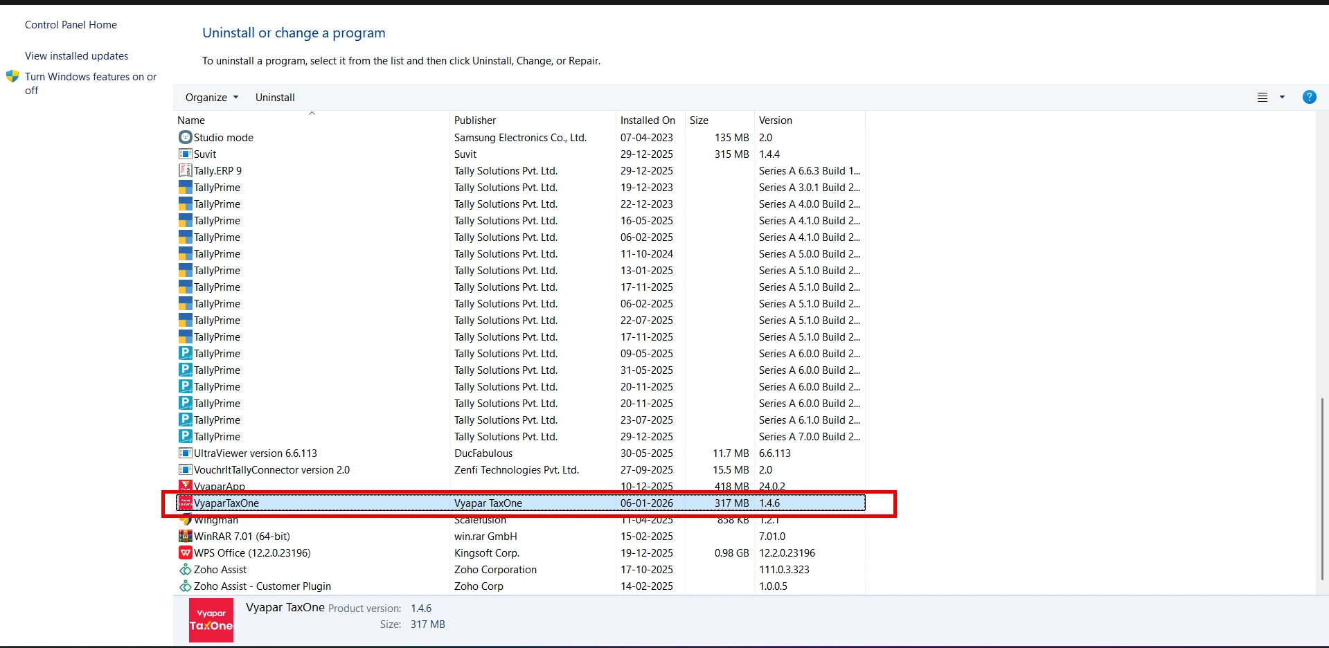Expand the view options dropdown arrow
The height and width of the screenshot is (648, 1329).
pyautogui.click(x=1282, y=98)
